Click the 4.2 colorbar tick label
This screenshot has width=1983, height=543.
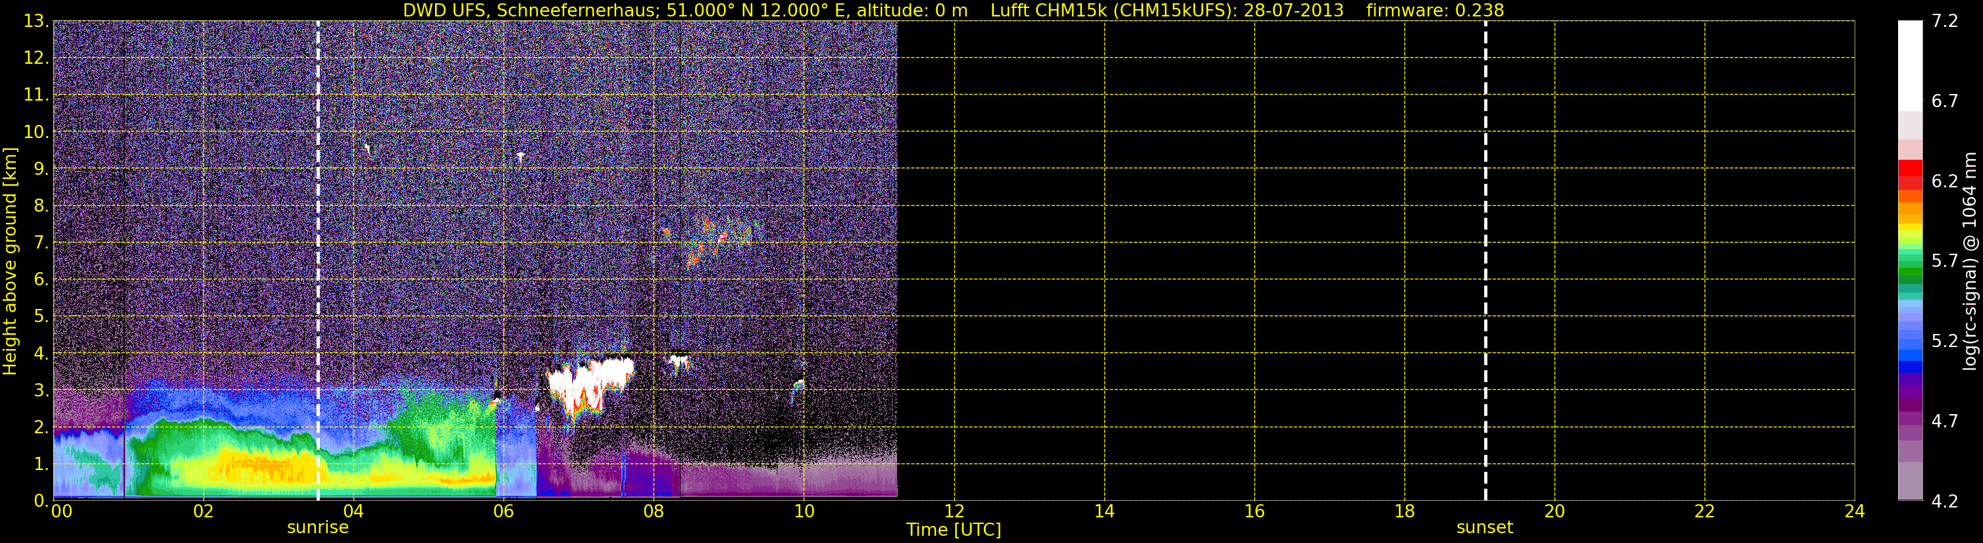1945,502
